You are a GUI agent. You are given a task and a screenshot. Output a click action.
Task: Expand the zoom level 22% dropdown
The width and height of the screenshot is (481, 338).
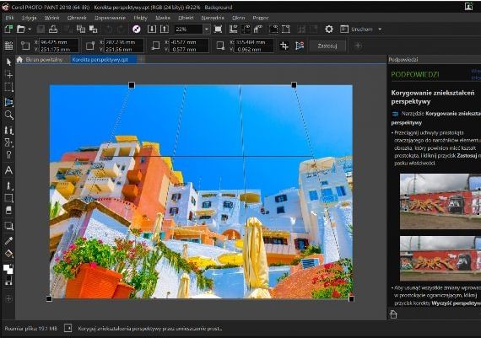click(207, 30)
